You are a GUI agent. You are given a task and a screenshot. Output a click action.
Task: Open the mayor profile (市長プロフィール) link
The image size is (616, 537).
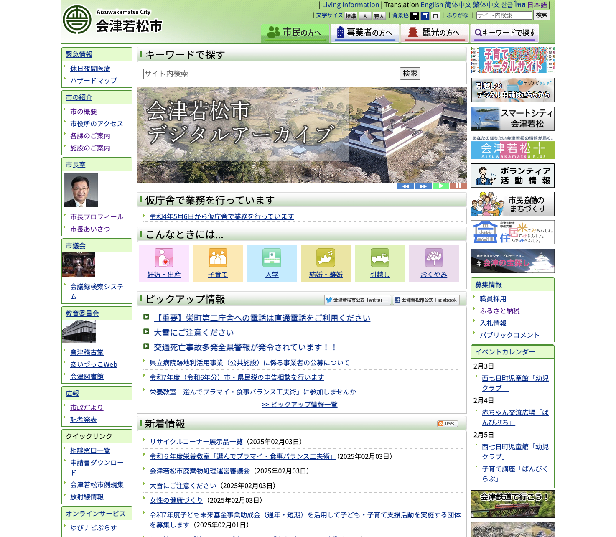tap(97, 217)
